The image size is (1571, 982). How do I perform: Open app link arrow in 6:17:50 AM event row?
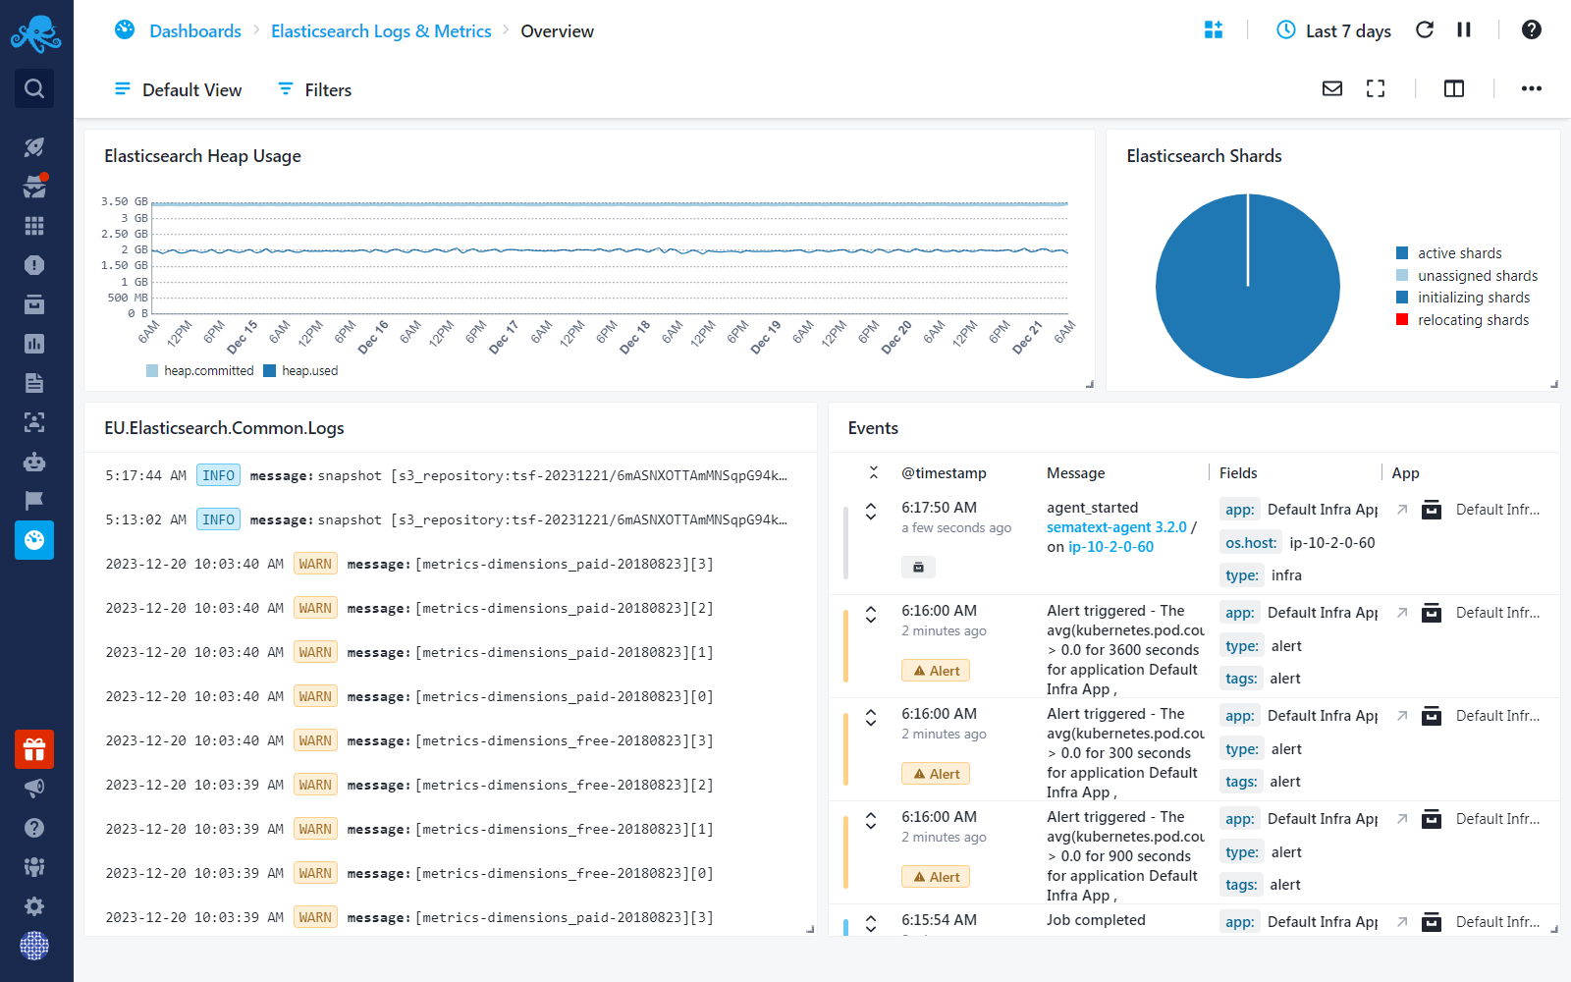click(x=1402, y=510)
